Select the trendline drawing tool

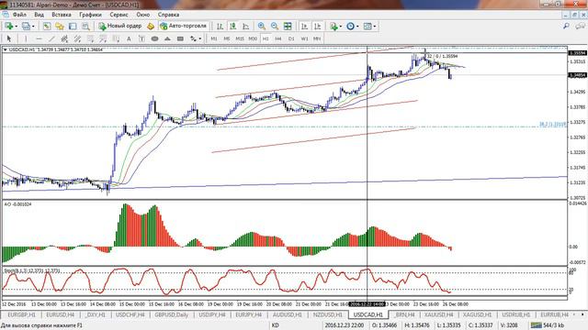[x=51, y=38]
